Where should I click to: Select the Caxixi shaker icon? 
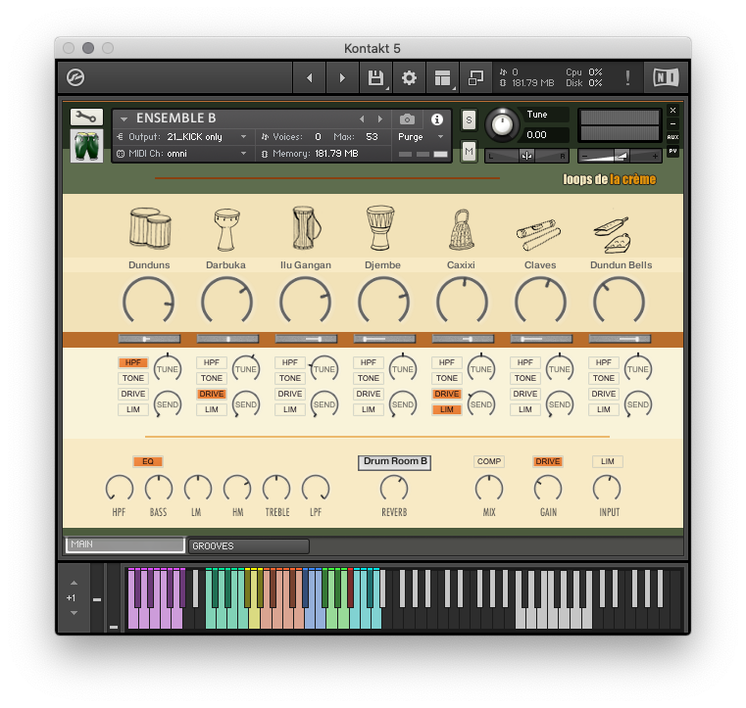coord(461,229)
